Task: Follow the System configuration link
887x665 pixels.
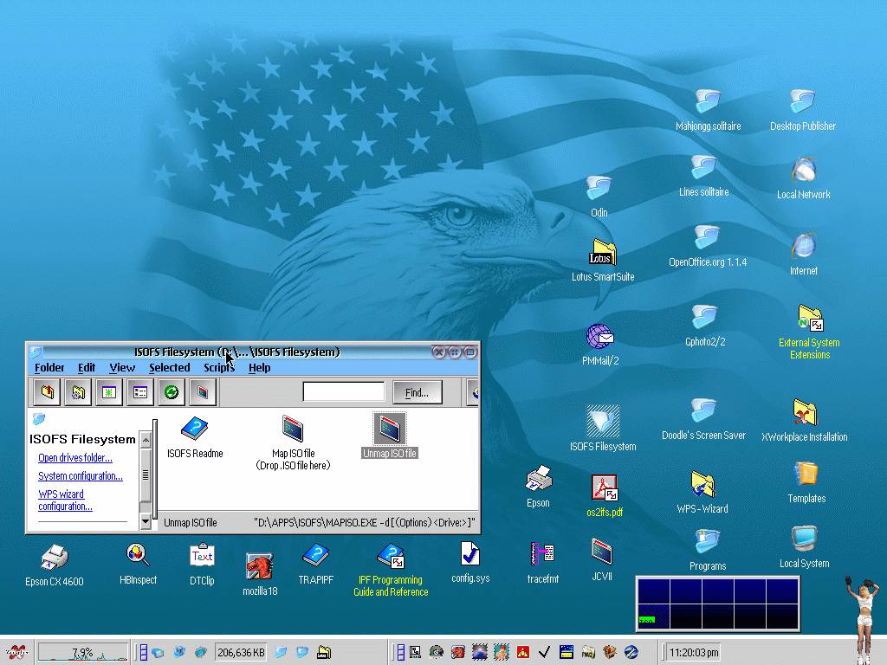Action: pos(81,476)
